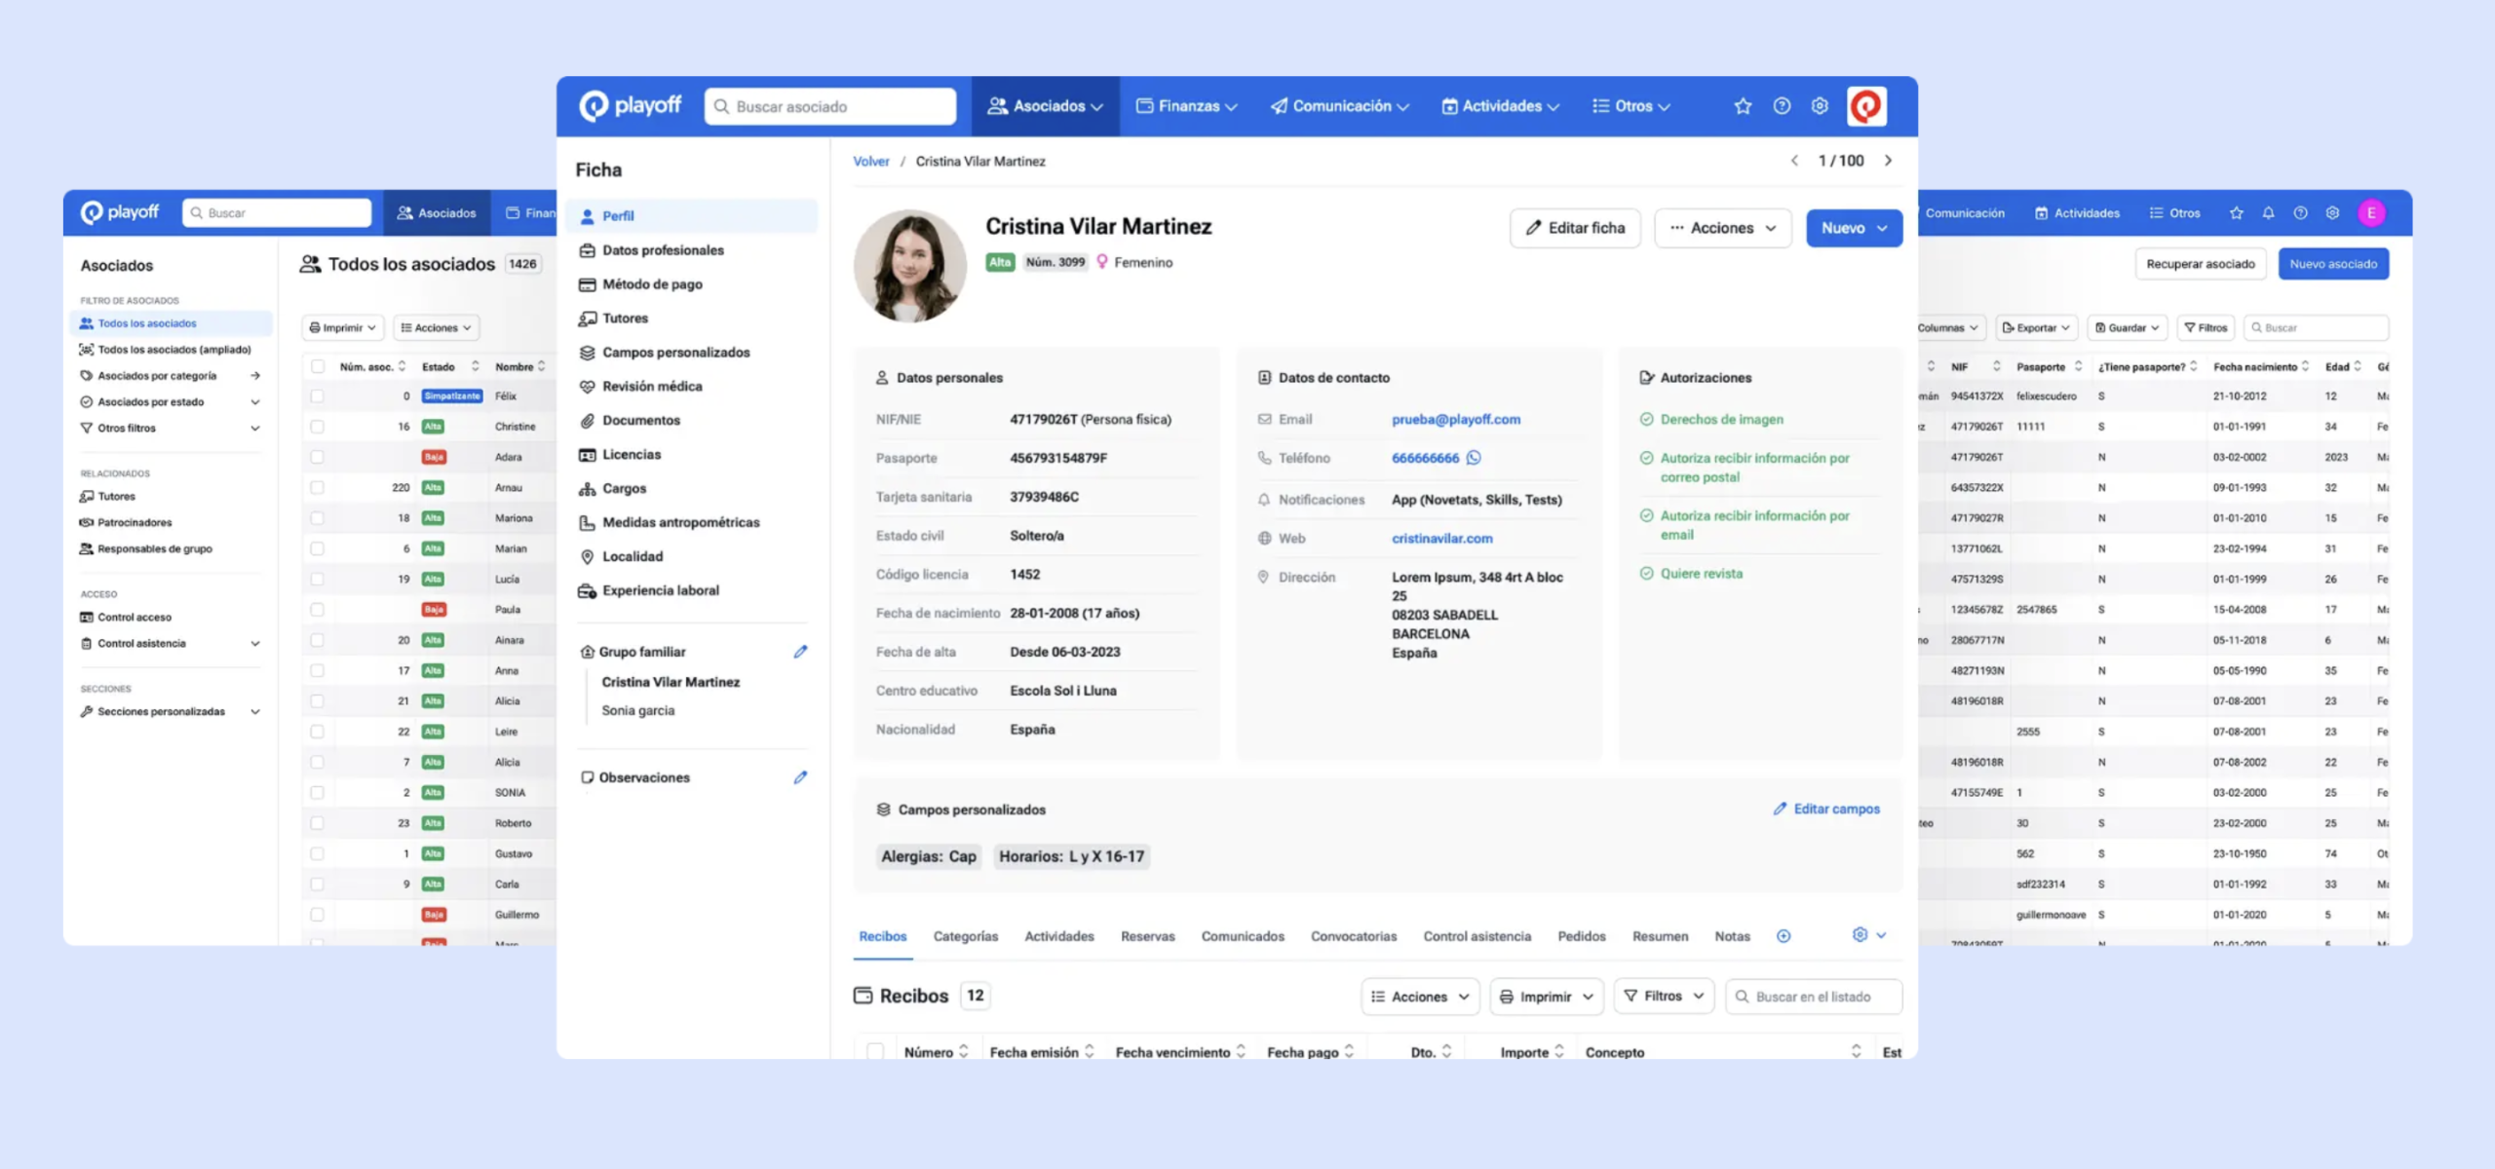This screenshot has width=2495, height=1169.
Task: Click WhatsApp icon beside phone number
Action: [x=1474, y=458]
